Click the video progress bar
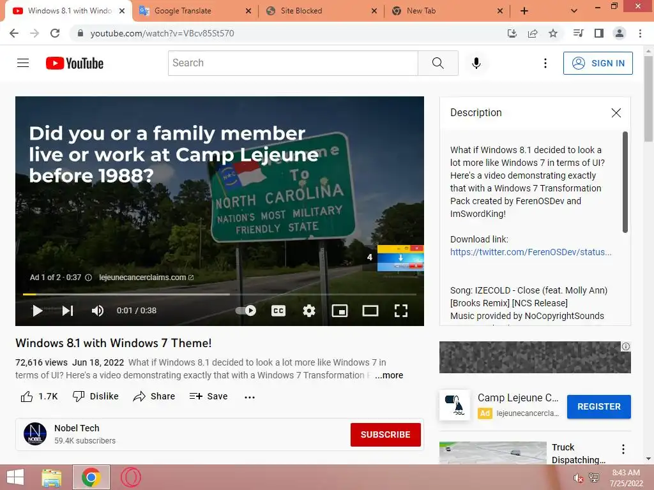The height and width of the screenshot is (490, 654). point(220,294)
